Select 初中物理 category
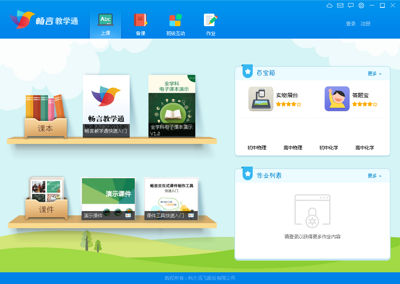This screenshot has width=400, height=284. [x=257, y=148]
